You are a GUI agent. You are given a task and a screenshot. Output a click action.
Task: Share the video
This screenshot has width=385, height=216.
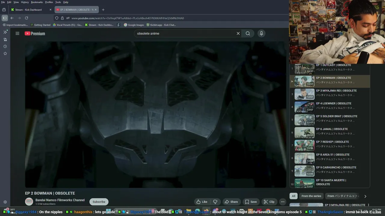click(231, 202)
